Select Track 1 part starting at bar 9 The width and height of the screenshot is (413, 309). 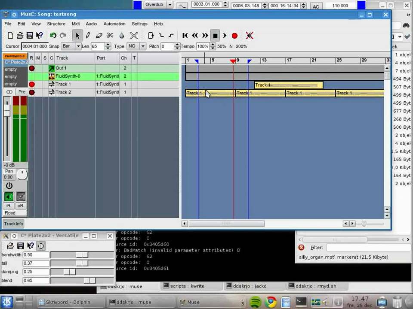[260, 93]
